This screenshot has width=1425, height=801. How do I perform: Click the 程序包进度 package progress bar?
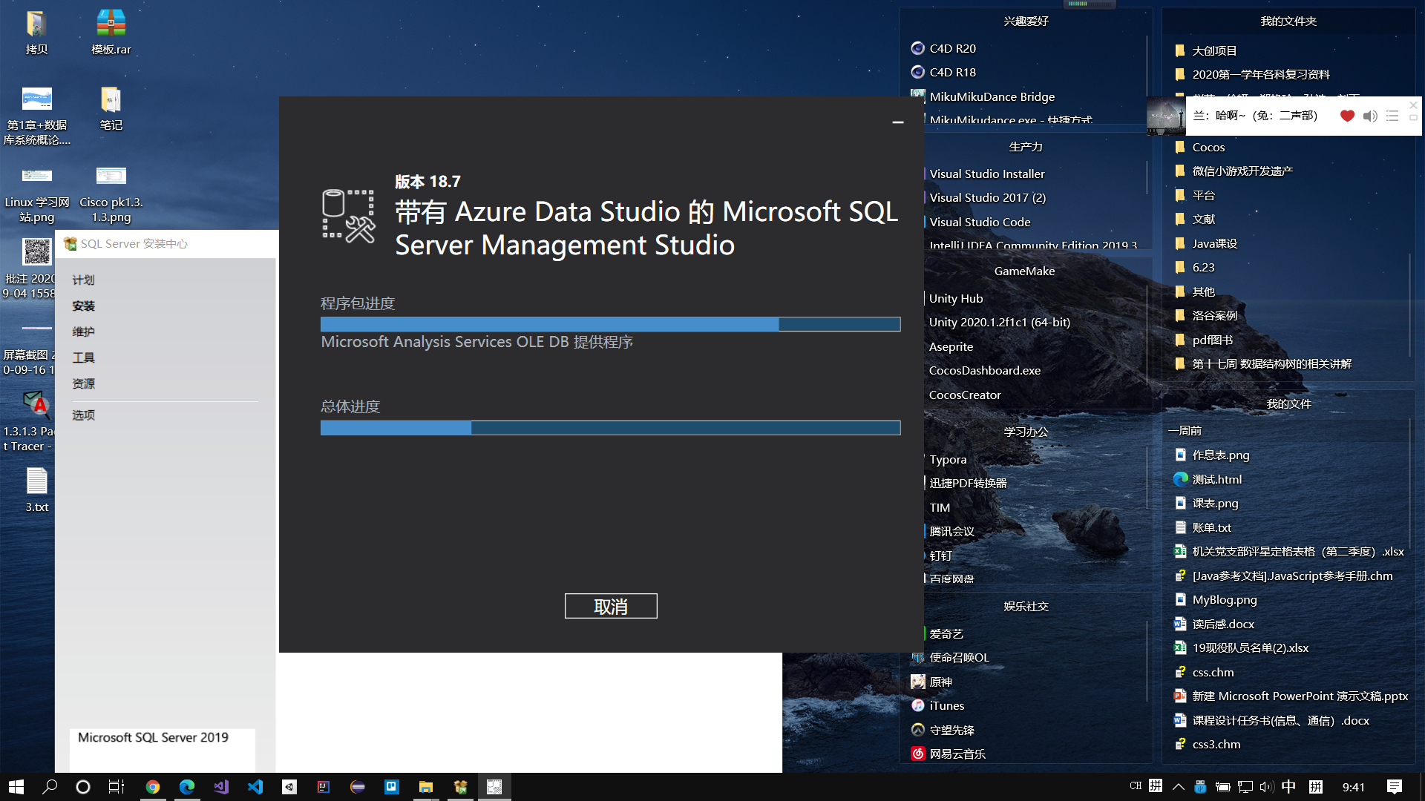point(610,324)
